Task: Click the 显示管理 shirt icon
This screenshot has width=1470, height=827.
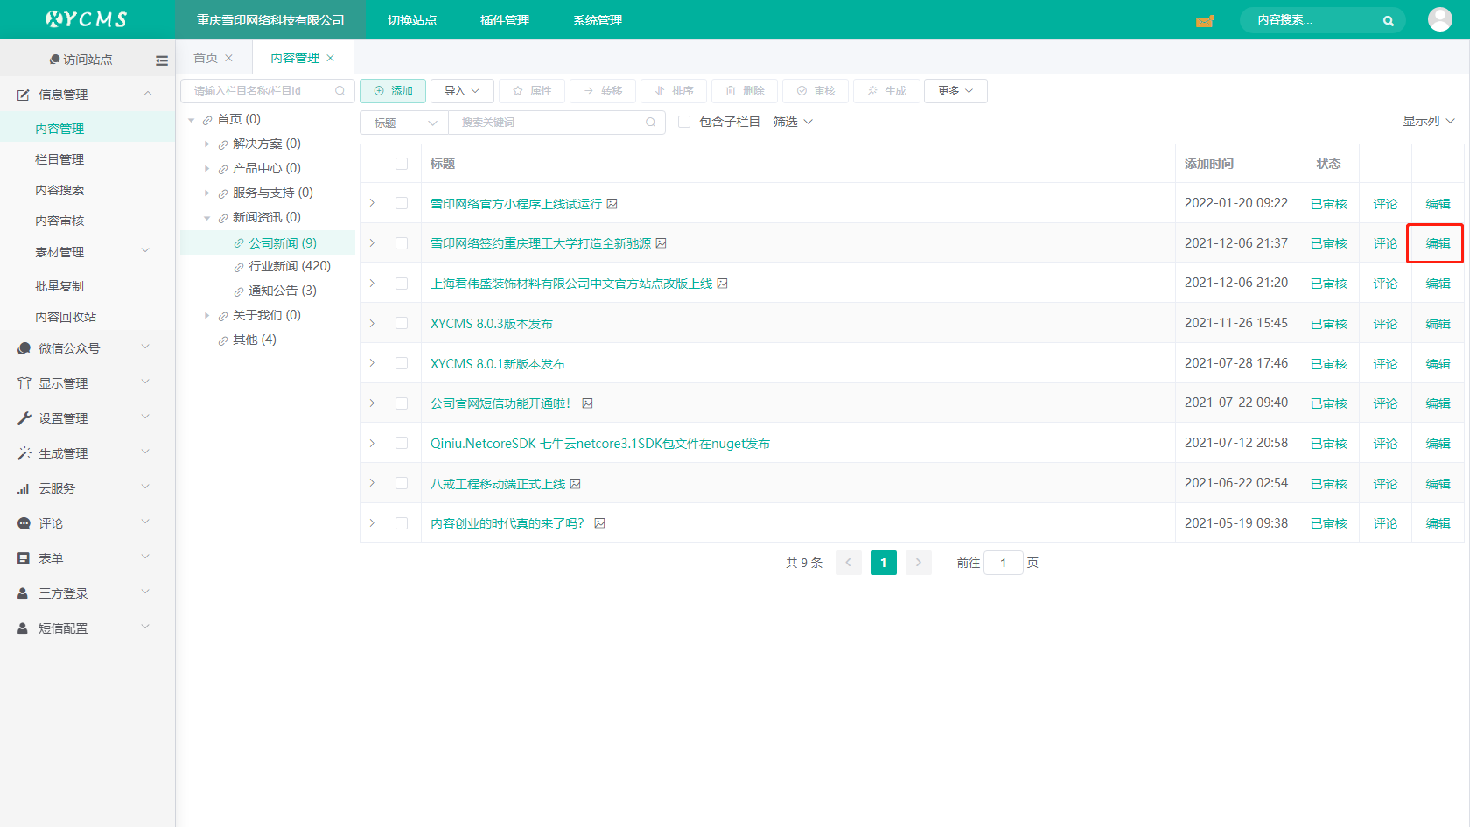Action: click(24, 383)
